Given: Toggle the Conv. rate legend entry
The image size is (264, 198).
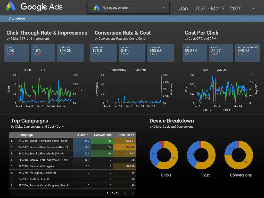Looking at the screenshot, I should (138, 70).
